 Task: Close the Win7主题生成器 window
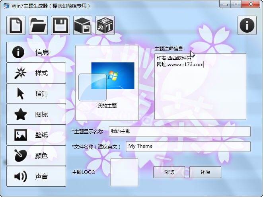251,4
